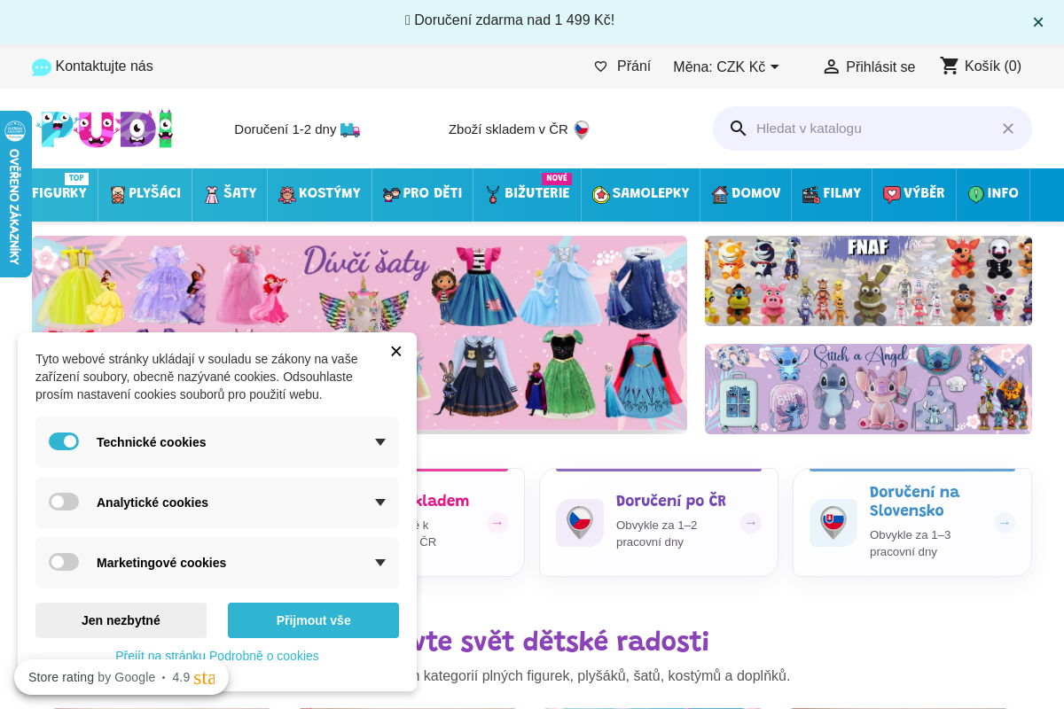This screenshot has height=709, width=1064.
Task: Open the INFO menu category
Action: point(993,193)
